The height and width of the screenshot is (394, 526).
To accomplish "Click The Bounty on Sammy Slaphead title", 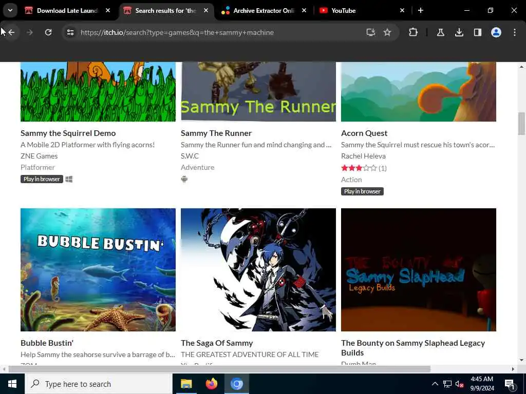I will [x=413, y=348].
